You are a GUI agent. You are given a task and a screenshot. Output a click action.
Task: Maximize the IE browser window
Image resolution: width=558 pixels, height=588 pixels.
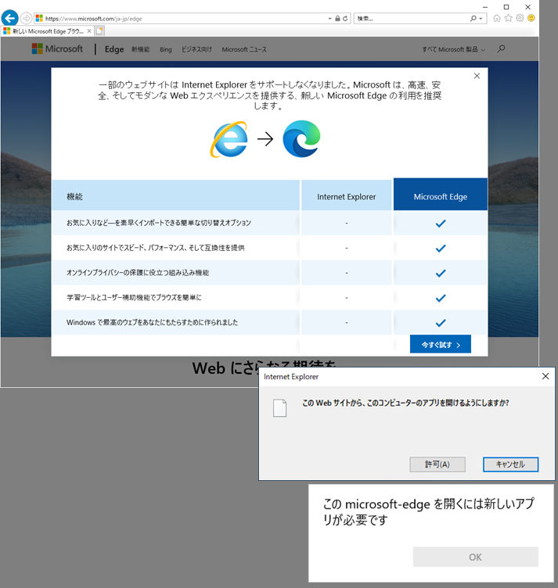click(x=506, y=7)
